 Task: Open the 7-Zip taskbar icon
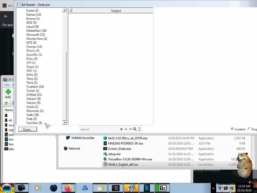[x=162, y=188]
